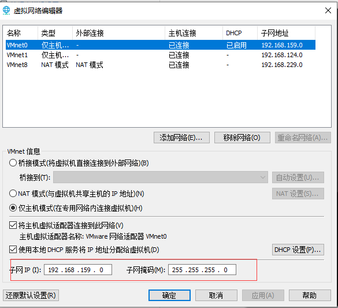The image size is (338, 308).
Task: Click the 子网 IP input field
Action: pyautogui.click(x=78, y=270)
